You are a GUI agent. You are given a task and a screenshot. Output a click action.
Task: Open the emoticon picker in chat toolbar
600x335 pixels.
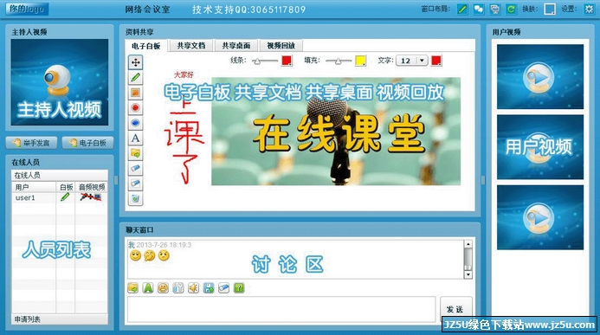163,287
